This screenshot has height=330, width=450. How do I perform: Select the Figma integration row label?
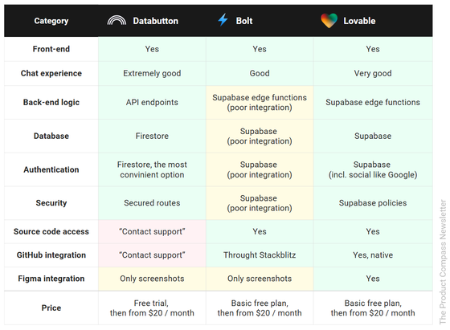(x=51, y=279)
